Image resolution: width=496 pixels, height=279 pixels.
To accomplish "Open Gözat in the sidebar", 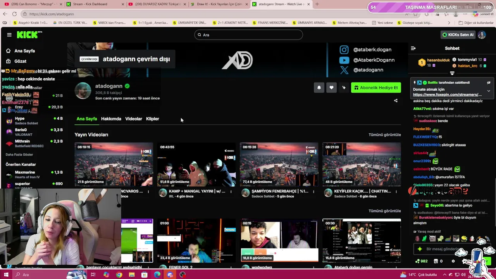I will (x=16, y=61).
